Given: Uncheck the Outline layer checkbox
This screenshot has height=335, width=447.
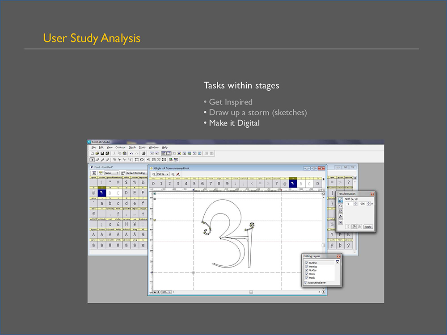Looking at the screenshot, I should click(307, 263).
